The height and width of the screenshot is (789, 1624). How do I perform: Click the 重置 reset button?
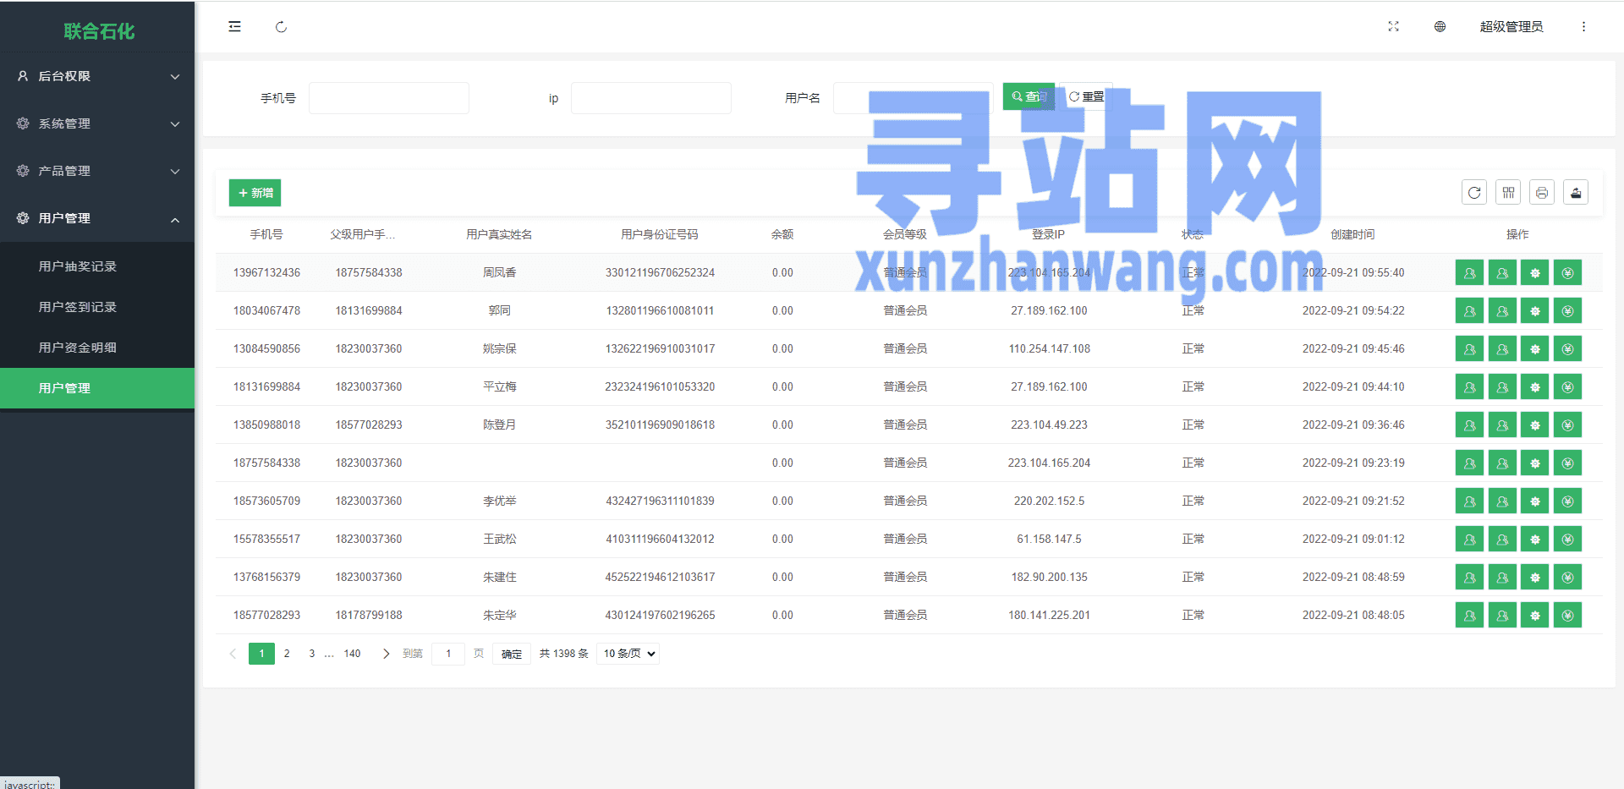click(1086, 96)
